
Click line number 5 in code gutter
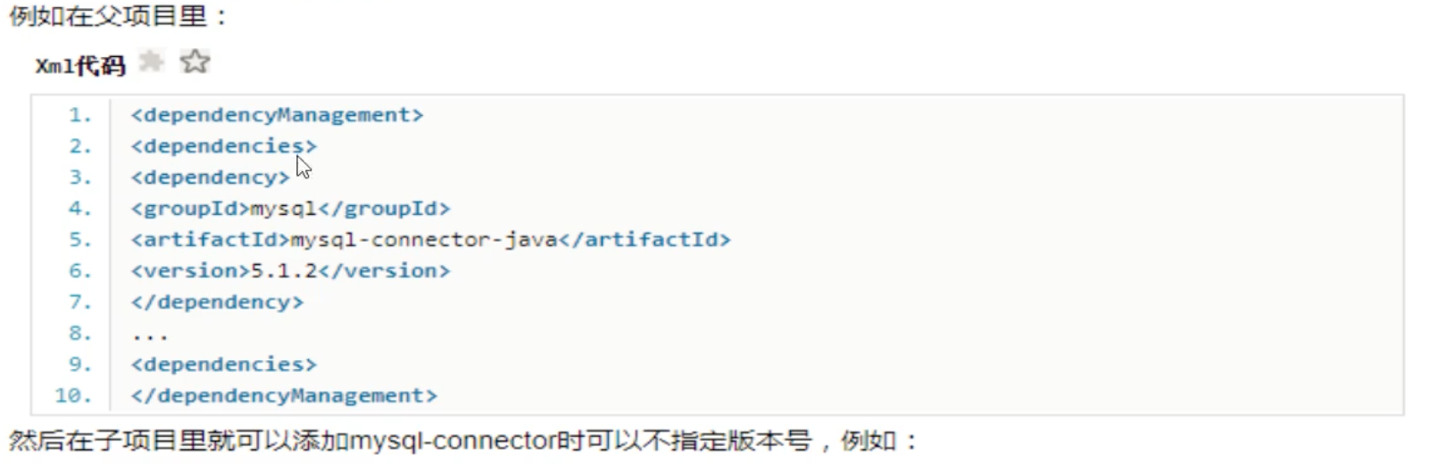(x=80, y=240)
